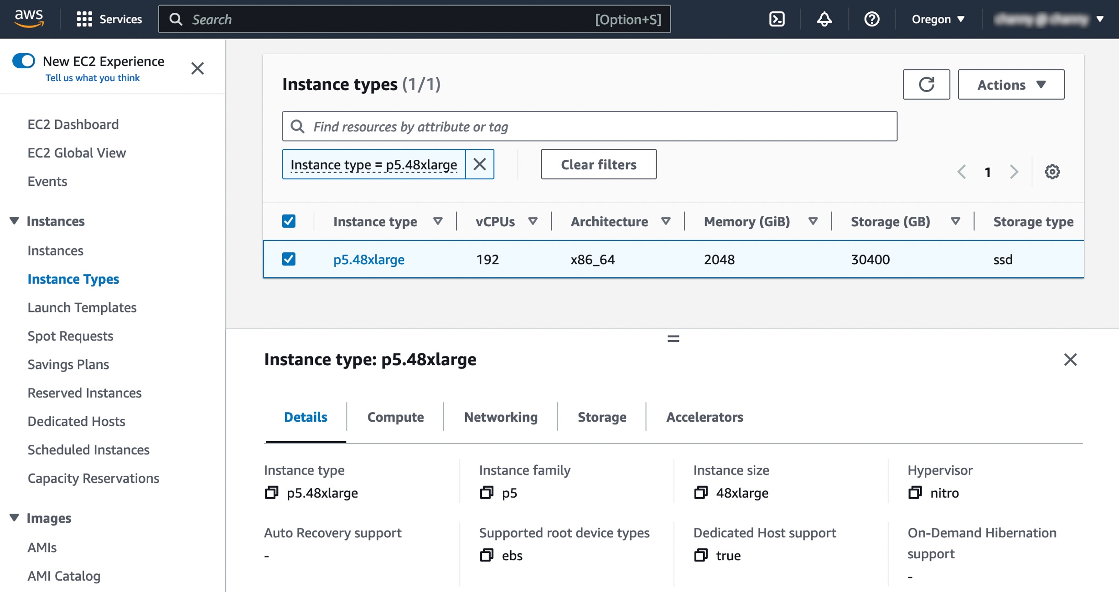Toggle the New EC2 Experience switch
1119x592 pixels.
tap(24, 61)
